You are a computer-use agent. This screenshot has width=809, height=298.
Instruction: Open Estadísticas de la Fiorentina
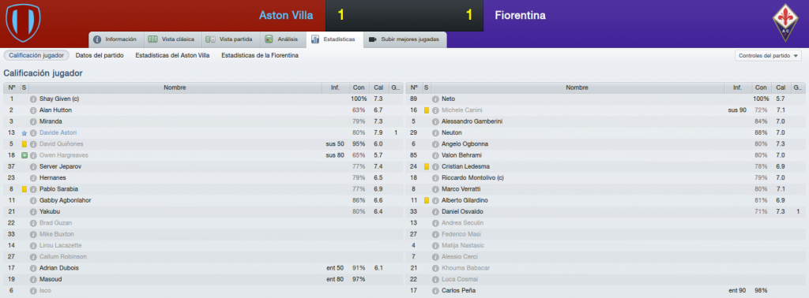pyautogui.click(x=259, y=55)
